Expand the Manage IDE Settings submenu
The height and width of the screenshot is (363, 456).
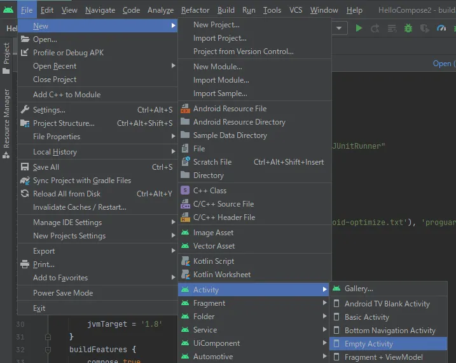point(67,223)
